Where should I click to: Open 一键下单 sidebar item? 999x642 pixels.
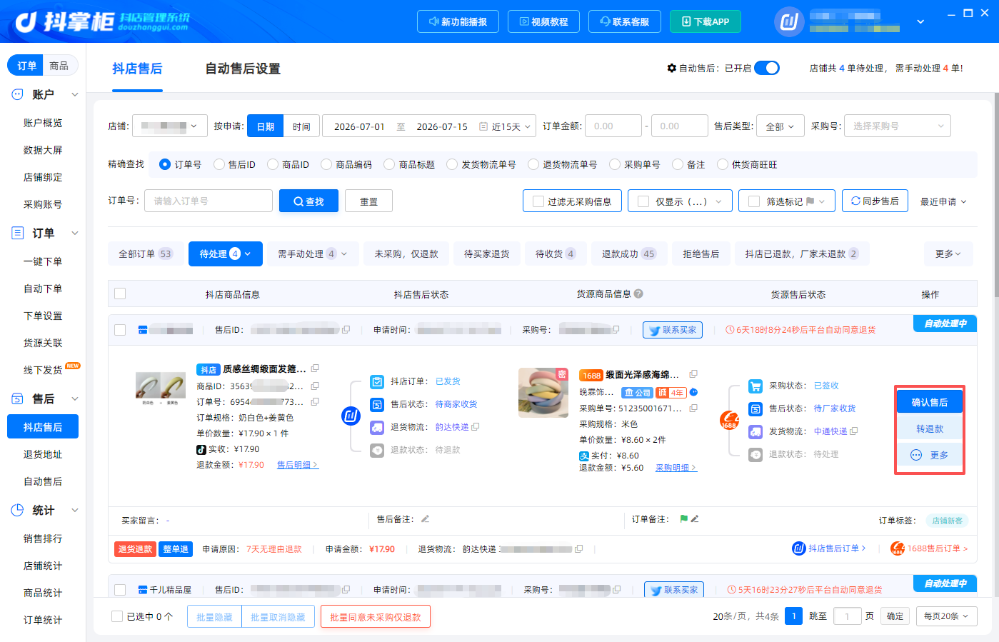point(43,261)
